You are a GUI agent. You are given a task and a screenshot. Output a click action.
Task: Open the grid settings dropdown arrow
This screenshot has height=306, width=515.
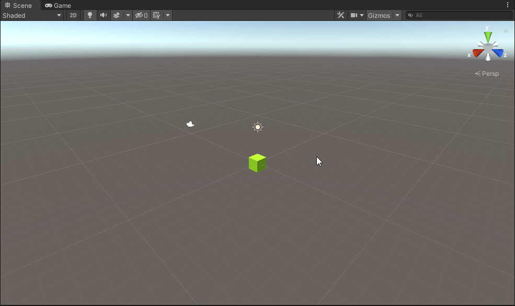167,15
